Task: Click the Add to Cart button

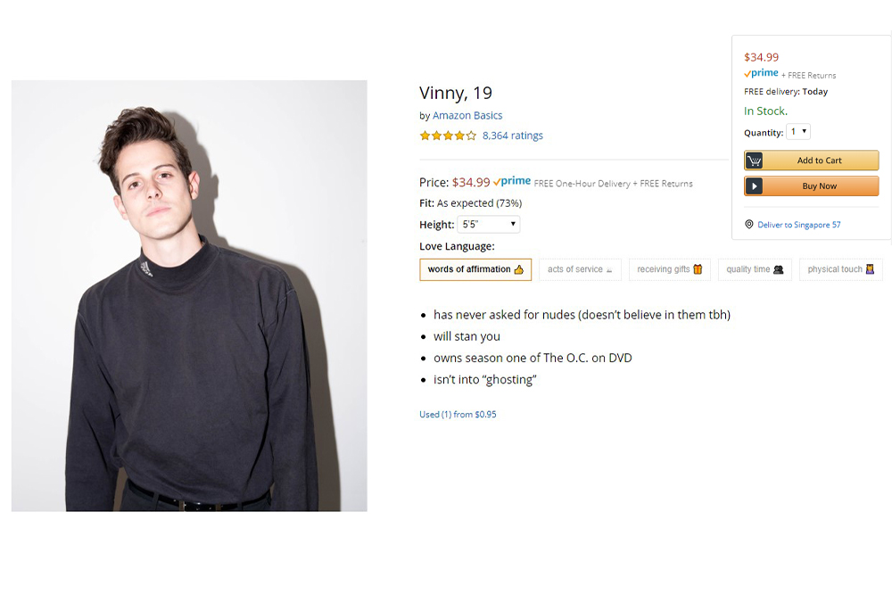Action: click(811, 161)
